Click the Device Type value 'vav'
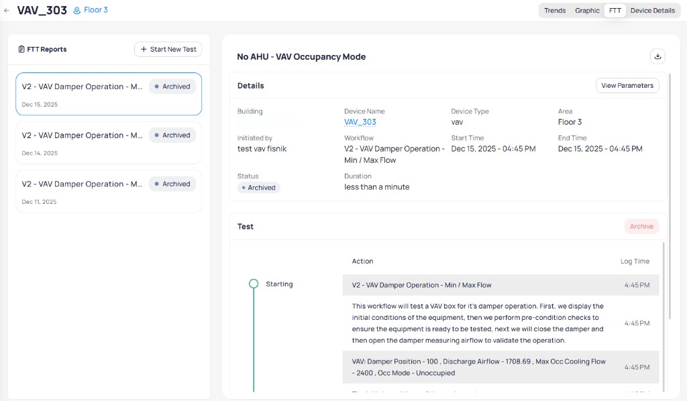The image size is (687, 401). [x=456, y=122]
